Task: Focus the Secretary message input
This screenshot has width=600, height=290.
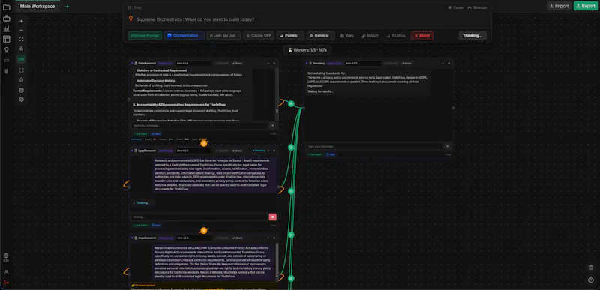Action: pos(374,146)
